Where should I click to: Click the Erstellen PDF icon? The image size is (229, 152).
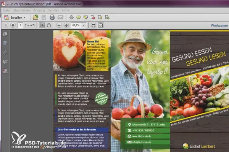coord(6,17)
